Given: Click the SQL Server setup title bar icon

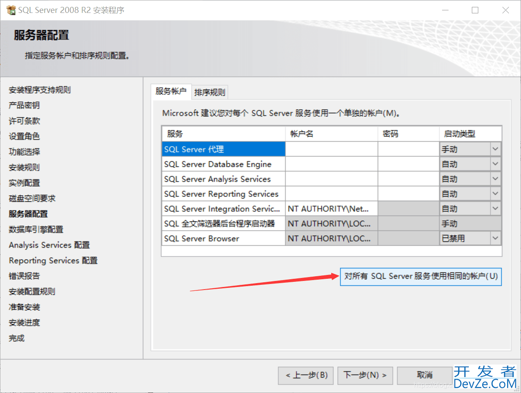Looking at the screenshot, I should 11,10.
